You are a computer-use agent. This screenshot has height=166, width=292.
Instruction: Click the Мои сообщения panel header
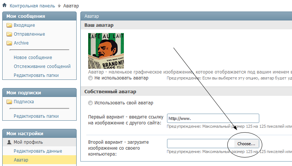[39, 16]
